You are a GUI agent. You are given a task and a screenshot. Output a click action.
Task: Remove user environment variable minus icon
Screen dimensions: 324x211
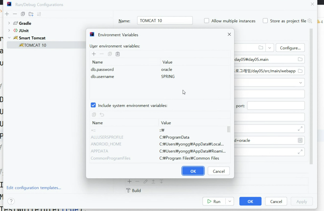click(x=102, y=54)
